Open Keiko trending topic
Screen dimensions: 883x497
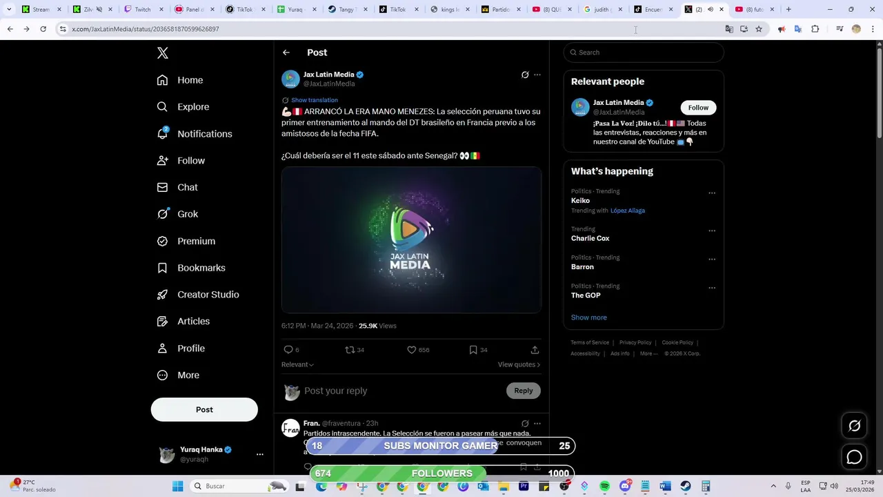580,201
